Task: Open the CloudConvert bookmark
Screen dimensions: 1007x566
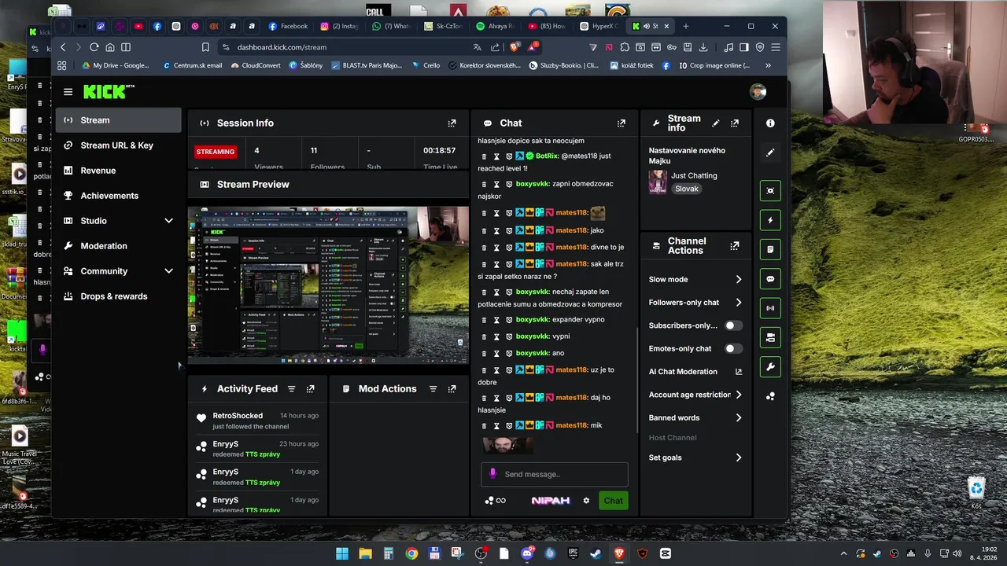Action: 256,65
